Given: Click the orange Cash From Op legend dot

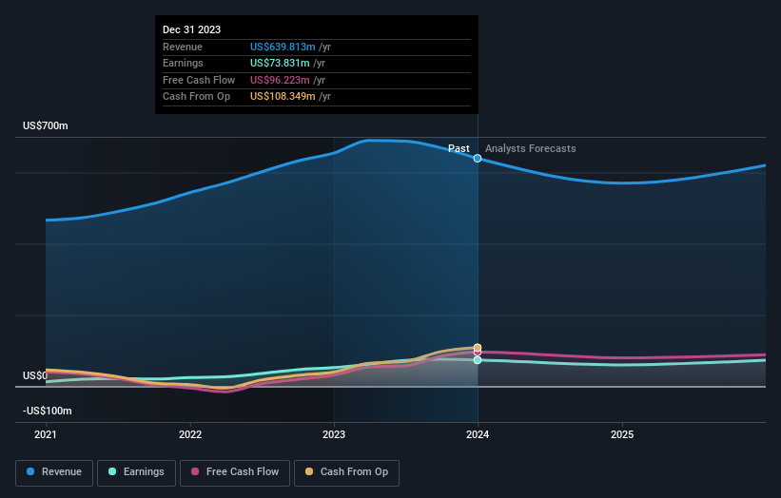Looking at the screenshot, I should pyautogui.click(x=309, y=471).
